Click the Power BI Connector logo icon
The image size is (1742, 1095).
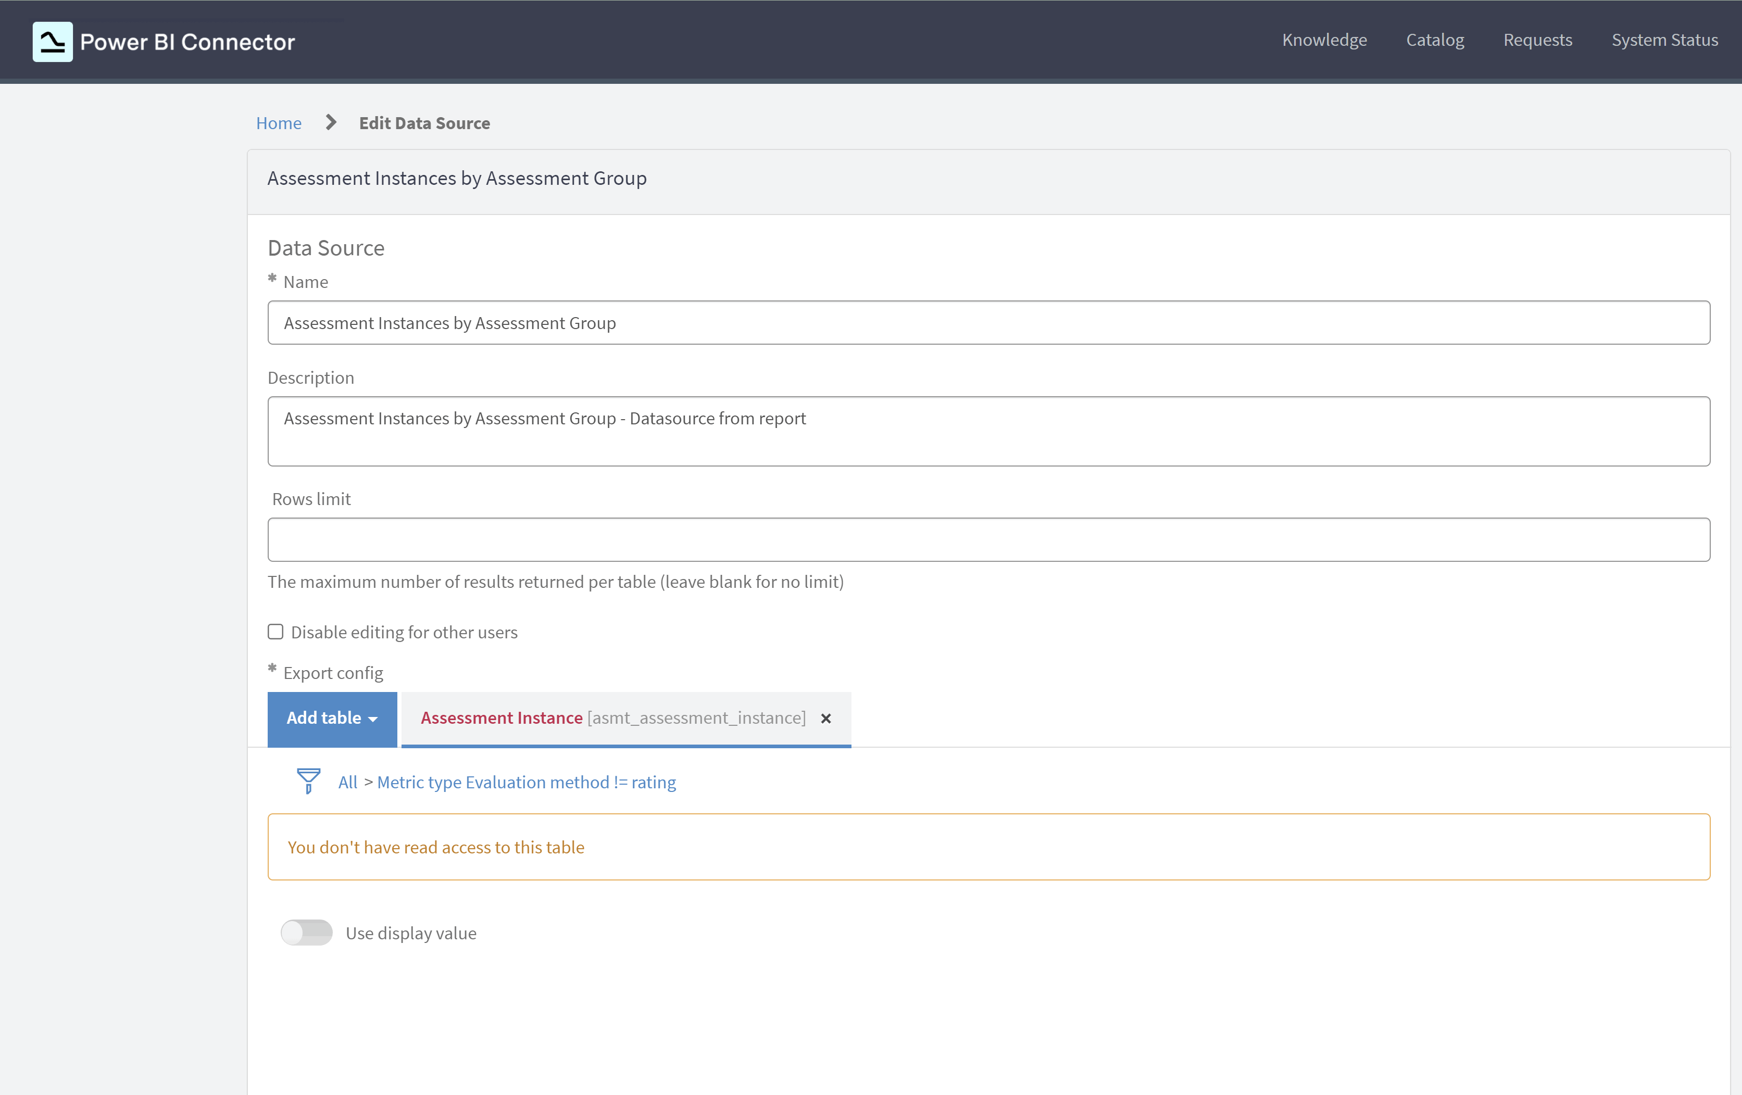pos(52,41)
